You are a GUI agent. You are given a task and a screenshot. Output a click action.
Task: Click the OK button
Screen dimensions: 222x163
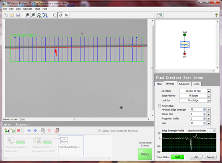(x=196, y=157)
